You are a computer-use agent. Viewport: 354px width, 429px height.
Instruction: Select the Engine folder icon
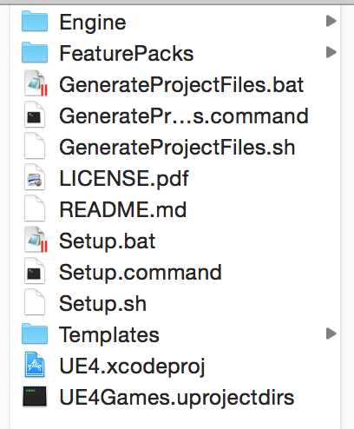tap(35, 21)
